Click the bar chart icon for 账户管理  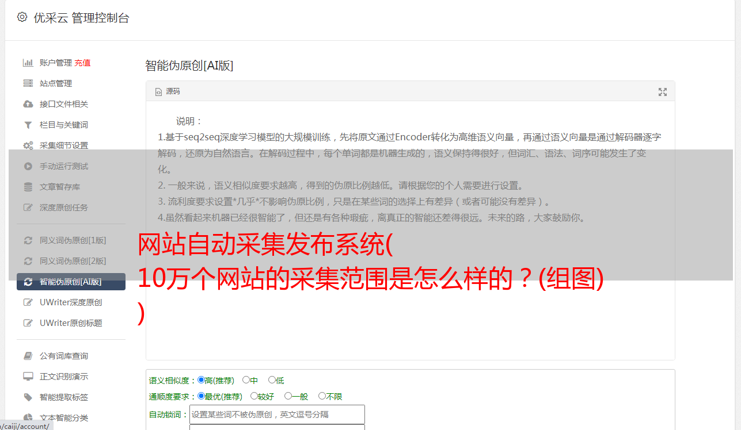click(28, 63)
